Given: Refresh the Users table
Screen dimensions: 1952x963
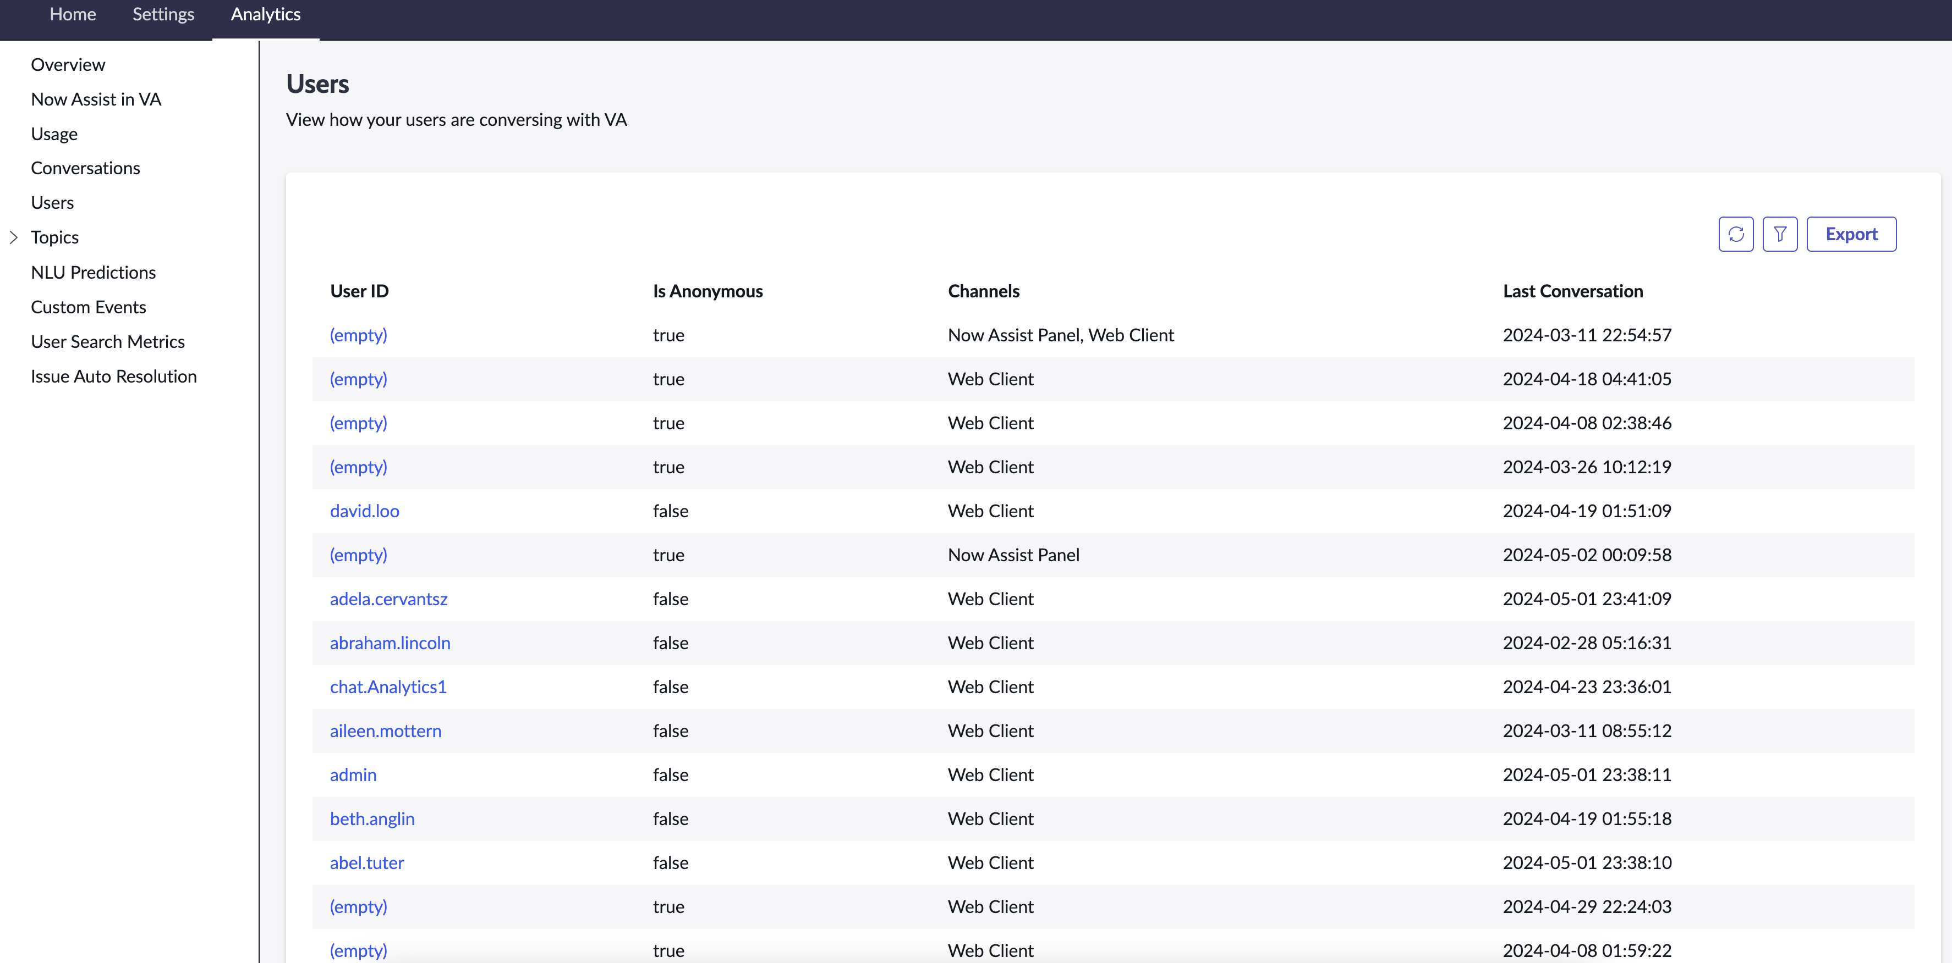Looking at the screenshot, I should pyautogui.click(x=1735, y=234).
